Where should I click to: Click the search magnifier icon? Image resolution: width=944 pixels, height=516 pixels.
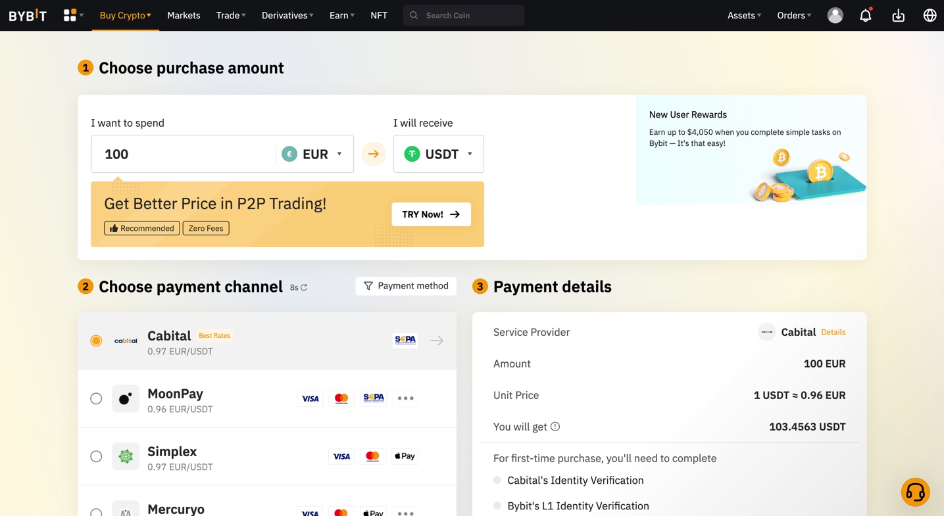414,15
